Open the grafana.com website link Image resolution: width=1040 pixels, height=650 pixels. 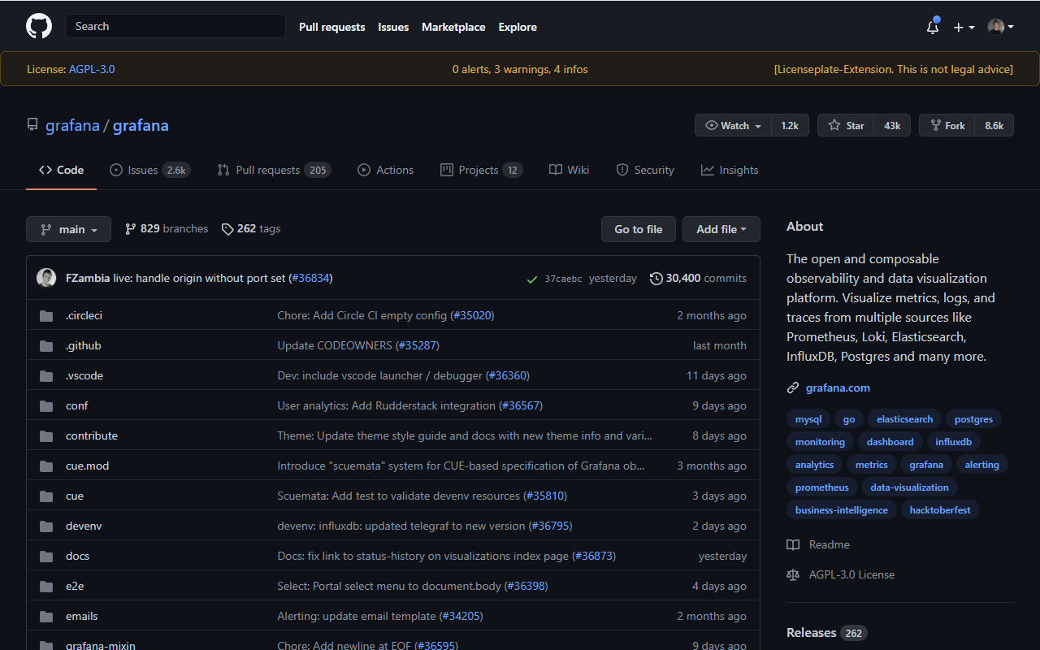tap(838, 388)
